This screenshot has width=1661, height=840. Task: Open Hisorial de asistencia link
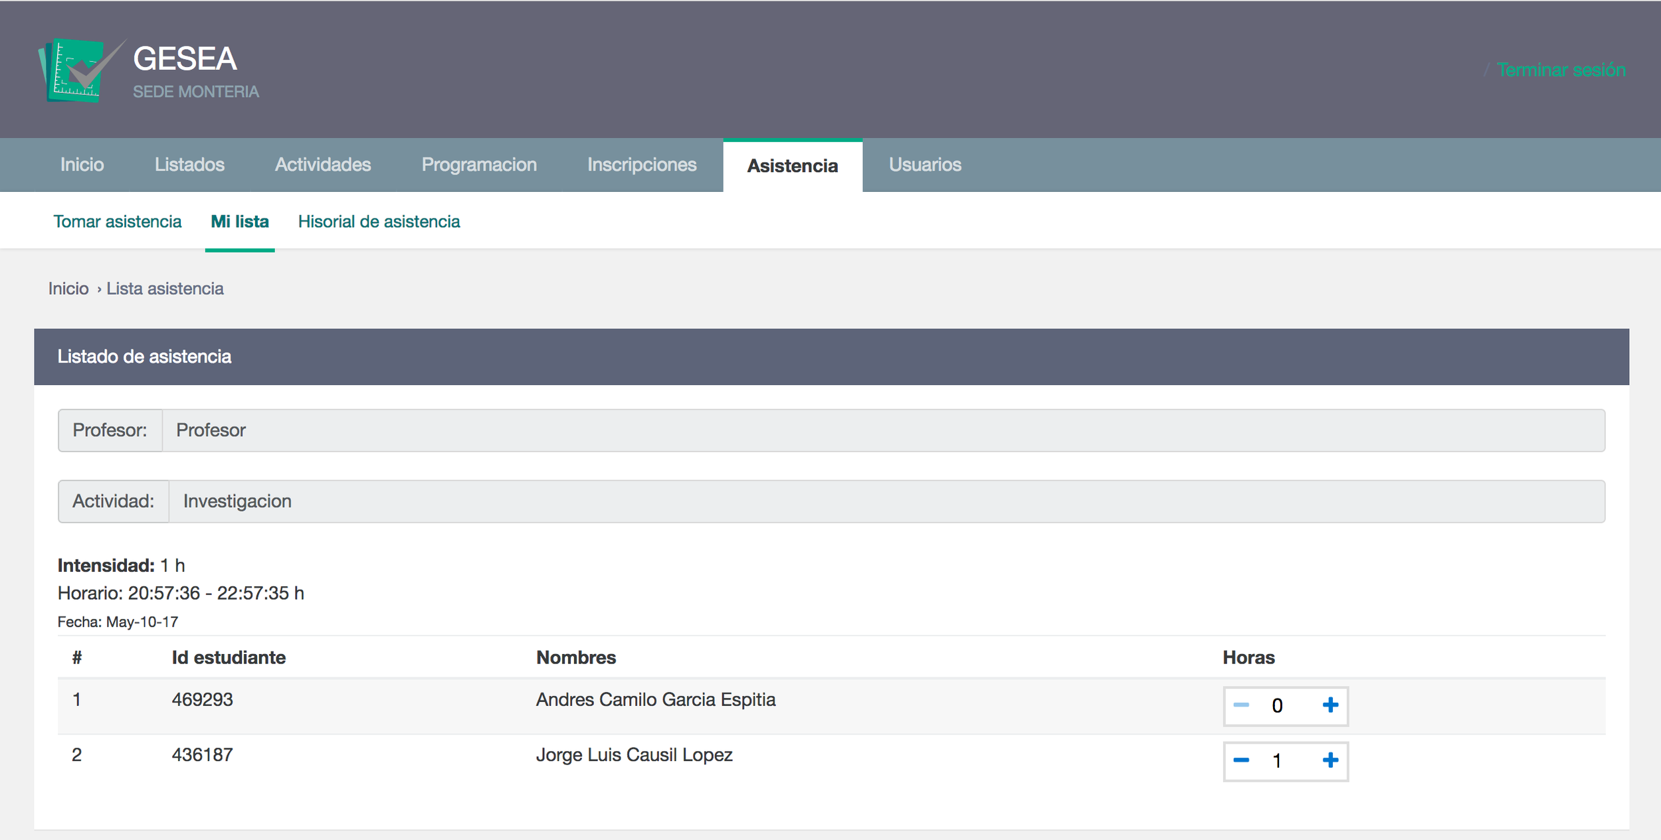379,222
